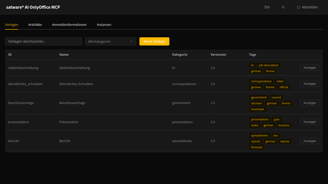Click the council tag
This screenshot has width=328, height=184.
276,97
